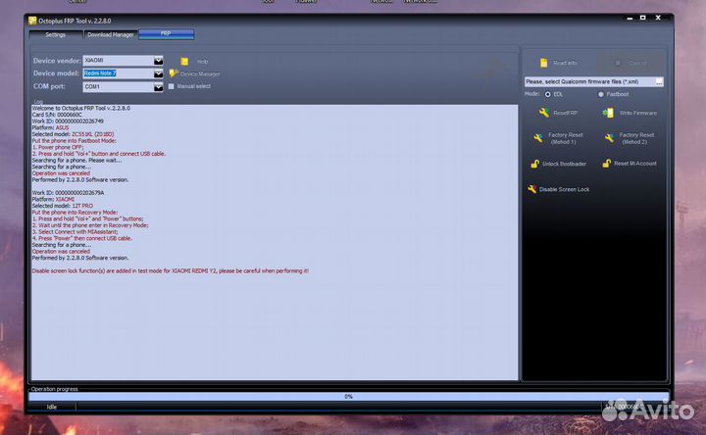Click the yellow Help icon

coord(184,61)
